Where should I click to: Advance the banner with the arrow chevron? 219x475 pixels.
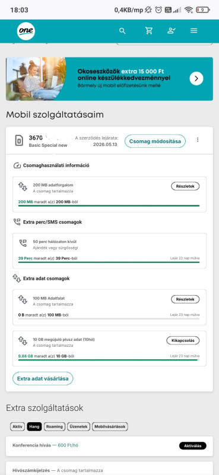coord(196,79)
